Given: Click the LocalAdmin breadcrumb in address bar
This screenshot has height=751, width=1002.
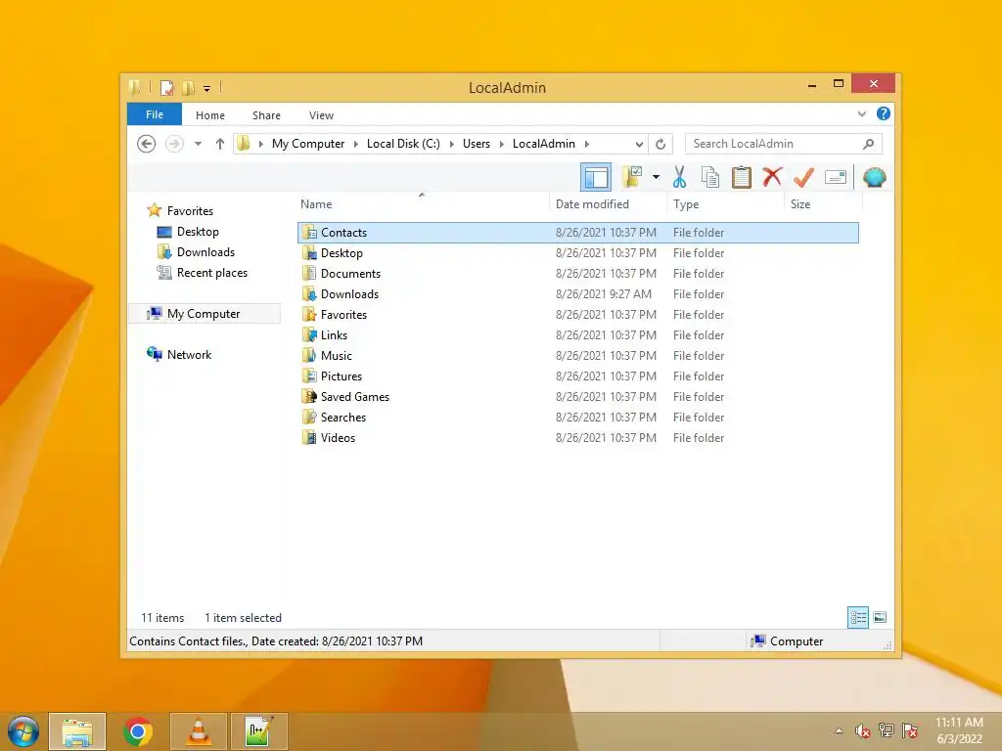Looking at the screenshot, I should [544, 144].
